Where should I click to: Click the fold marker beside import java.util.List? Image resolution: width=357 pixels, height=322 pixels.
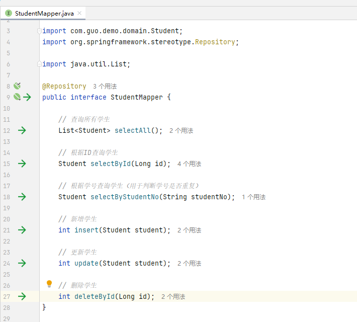(40, 64)
